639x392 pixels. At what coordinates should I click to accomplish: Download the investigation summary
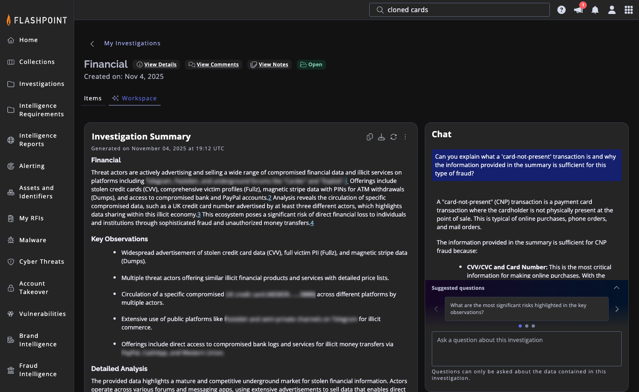tap(381, 137)
